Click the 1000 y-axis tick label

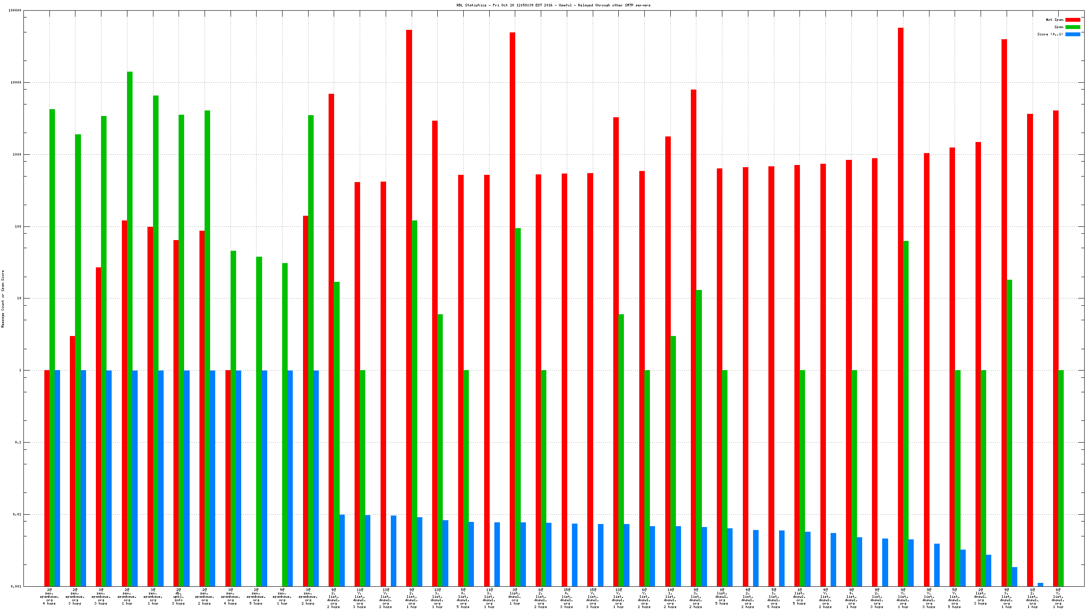point(17,155)
